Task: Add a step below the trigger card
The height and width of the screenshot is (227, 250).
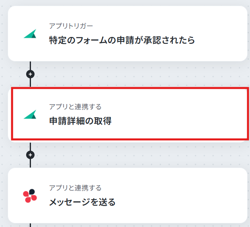Action: pos(30,74)
